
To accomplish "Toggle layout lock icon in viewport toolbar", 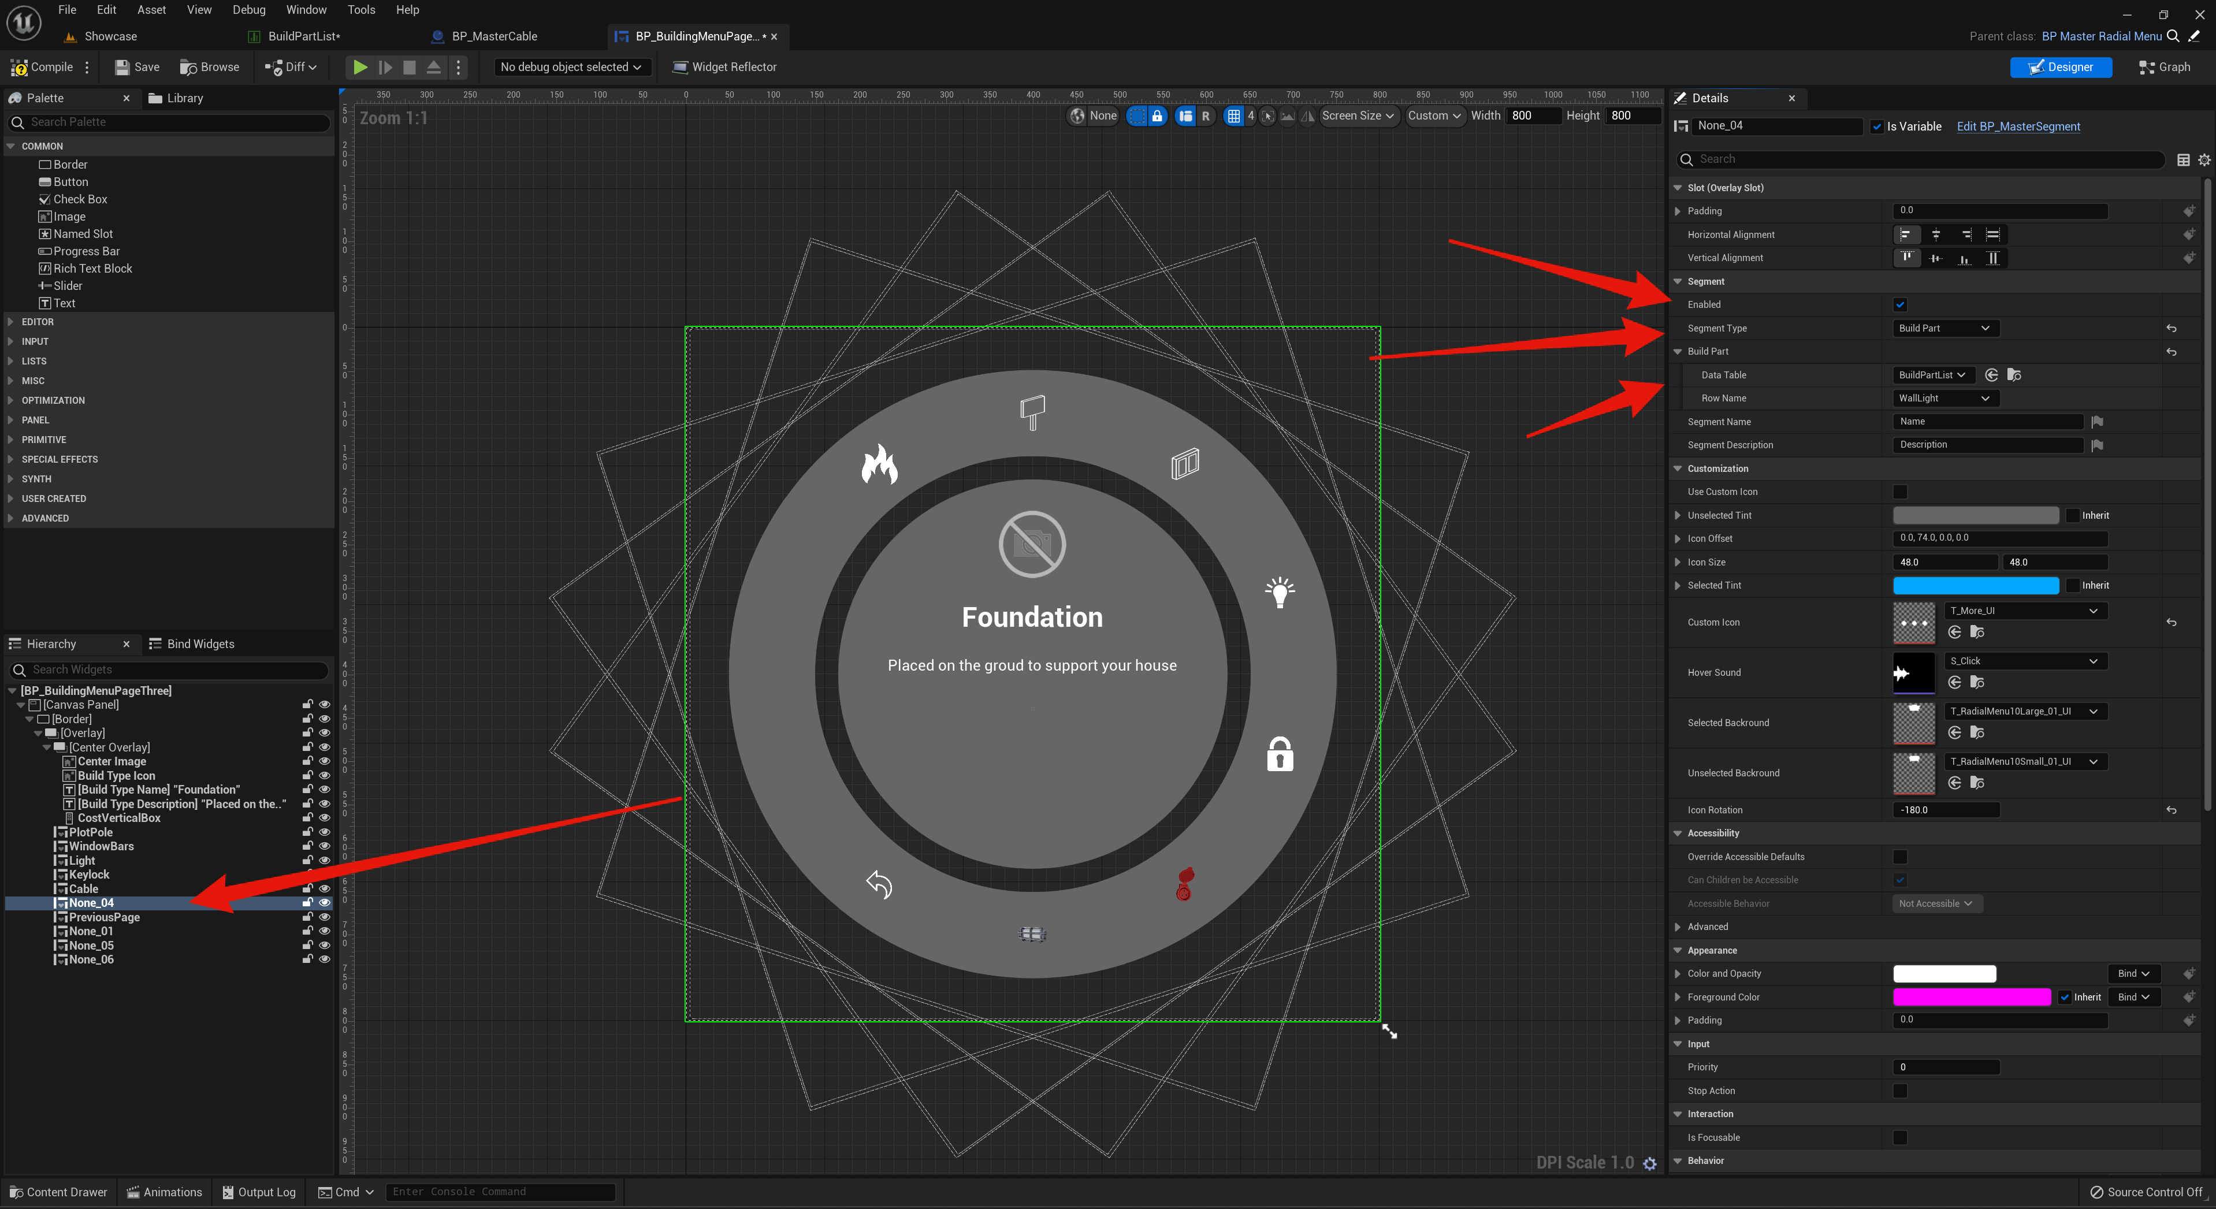I will coord(1157,116).
